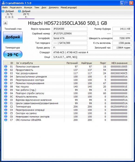Click status icon of attribute 0A Повторні спроби запуску
Image resolution: width=135 pixels, height=162 pixels.
tap(6, 93)
